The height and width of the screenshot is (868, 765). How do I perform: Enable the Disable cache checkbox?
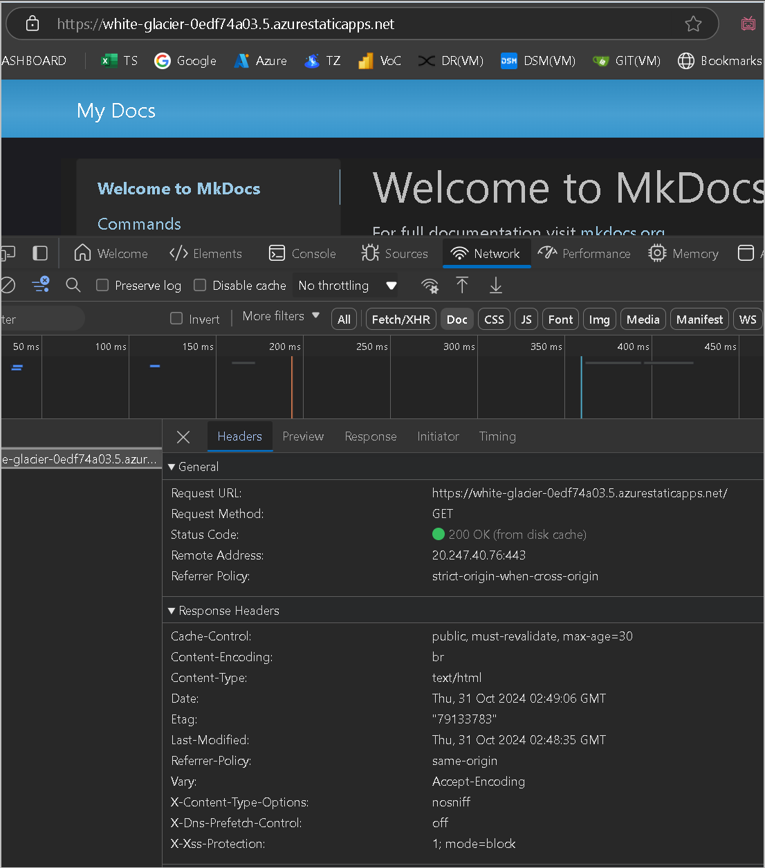coord(200,285)
